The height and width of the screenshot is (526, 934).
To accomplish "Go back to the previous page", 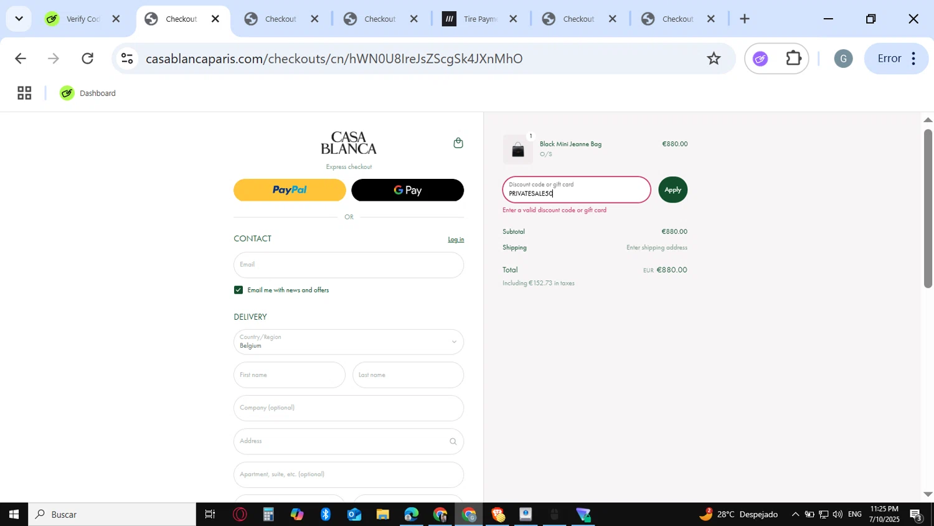I will pos(20,59).
